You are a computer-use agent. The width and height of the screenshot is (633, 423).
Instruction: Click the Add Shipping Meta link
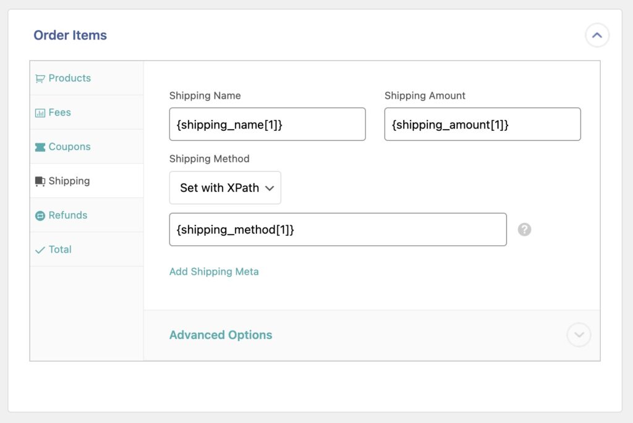(x=214, y=271)
